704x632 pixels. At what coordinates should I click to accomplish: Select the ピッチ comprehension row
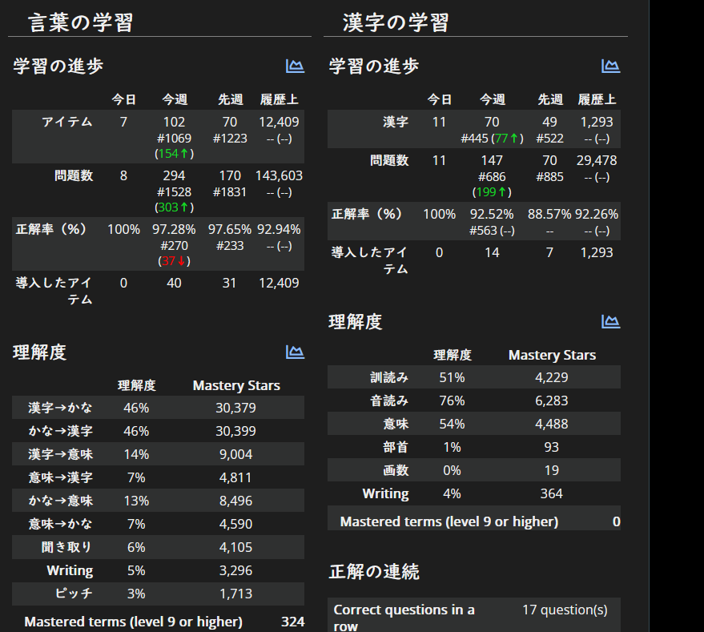(158, 594)
